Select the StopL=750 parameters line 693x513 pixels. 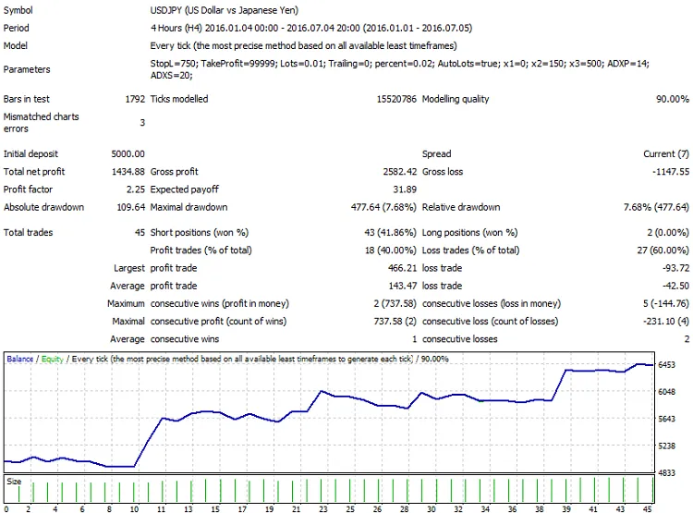click(x=400, y=63)
